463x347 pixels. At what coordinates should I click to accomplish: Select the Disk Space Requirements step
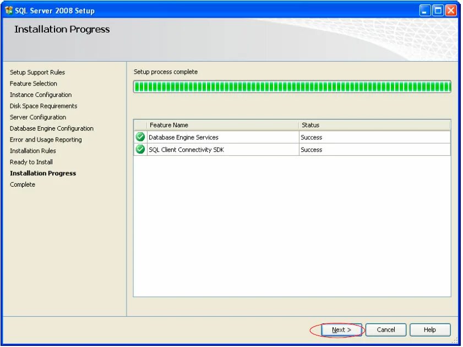point(43,106)
